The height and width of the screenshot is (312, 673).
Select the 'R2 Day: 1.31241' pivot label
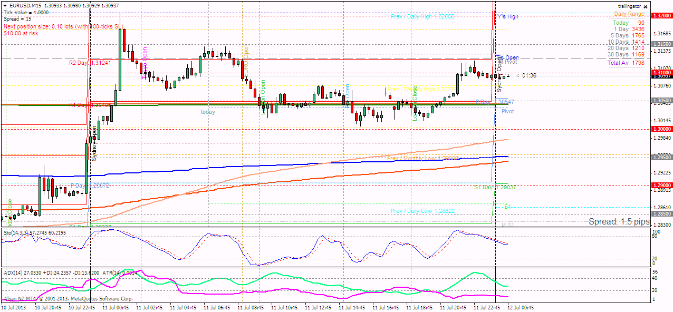point(90,63)
